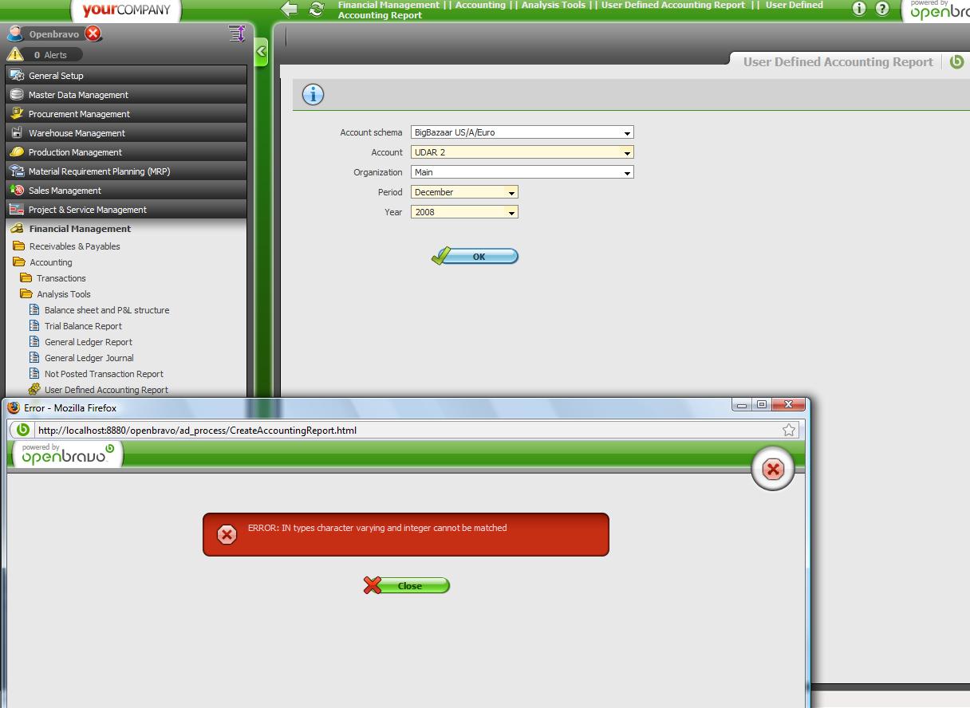Screen dimensions: 970x708
Task: Click the User Defined Accounting Report tab title
Action: (838, 61)
